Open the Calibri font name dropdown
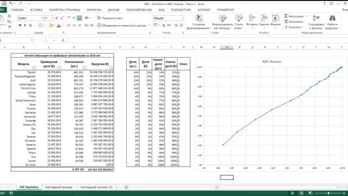Viewport: 348px width, 196px height. point(42,18)
